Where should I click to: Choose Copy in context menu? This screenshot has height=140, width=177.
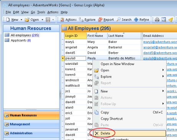(129, 112)
